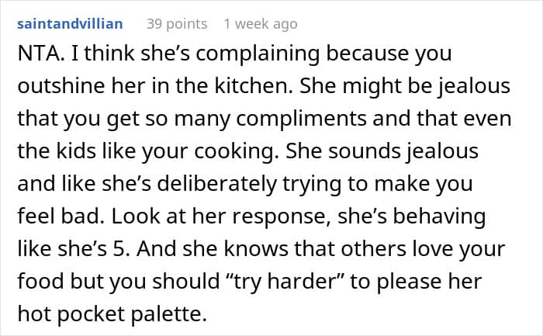Click the word deliberately in the comment

click(217, 184)
